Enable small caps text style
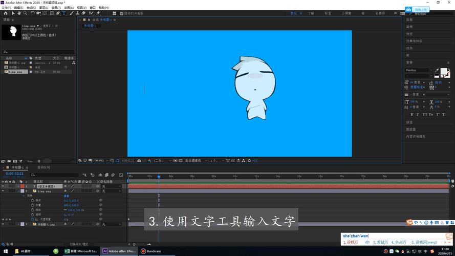The width and height of the screenshot is (455, 256). point(431,115)
